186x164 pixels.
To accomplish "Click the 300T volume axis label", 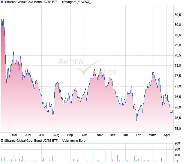I will [x=178, y=144].
